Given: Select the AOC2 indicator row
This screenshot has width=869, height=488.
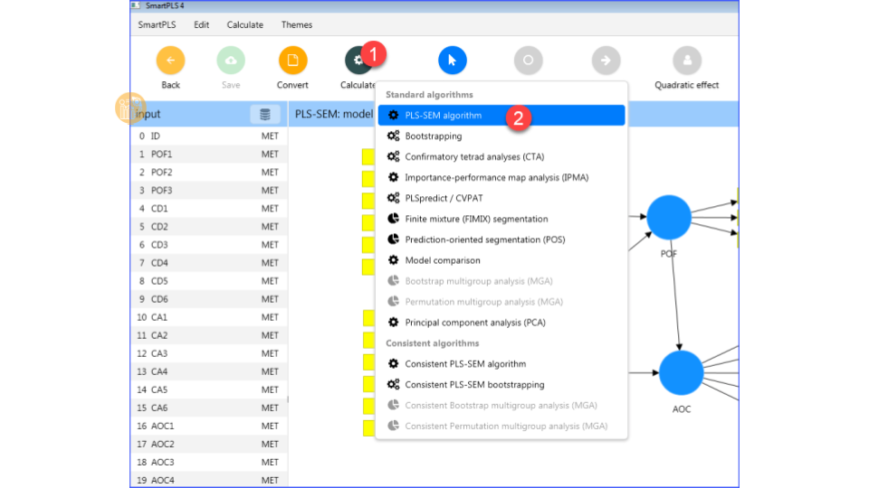Looking at the screenshot, I should 209,444.
